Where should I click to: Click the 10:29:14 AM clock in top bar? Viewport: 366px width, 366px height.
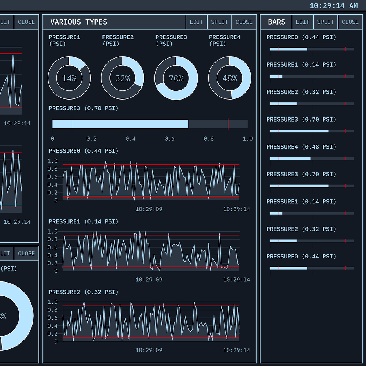pyautogui.click(x=333, y=5)
